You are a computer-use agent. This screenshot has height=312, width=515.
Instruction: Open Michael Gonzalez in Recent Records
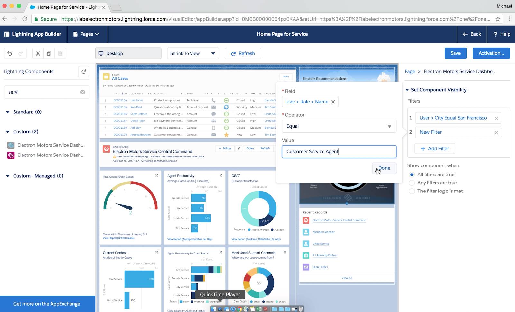tap(323, 232)
